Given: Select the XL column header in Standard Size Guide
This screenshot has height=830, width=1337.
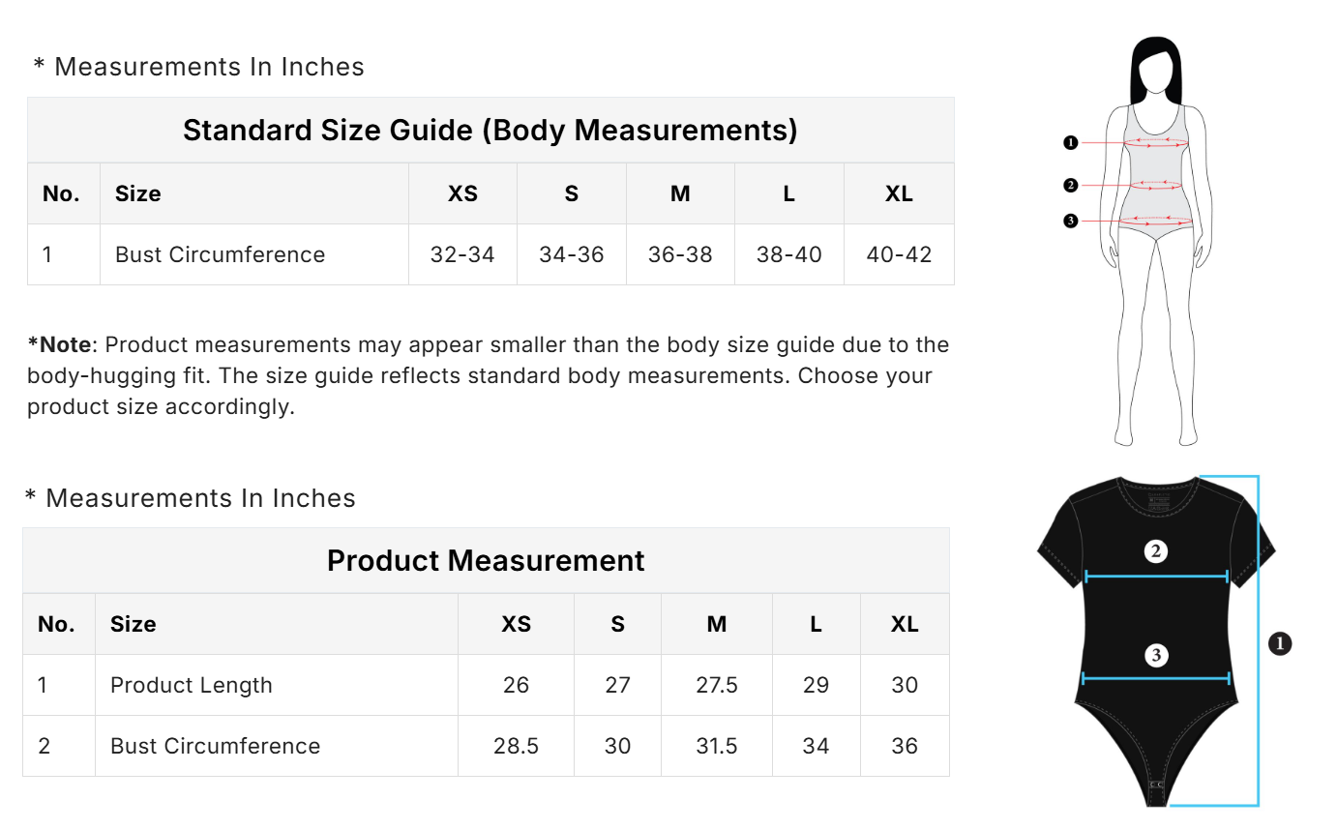Looking at the screenshot, I should click(899, 193).
